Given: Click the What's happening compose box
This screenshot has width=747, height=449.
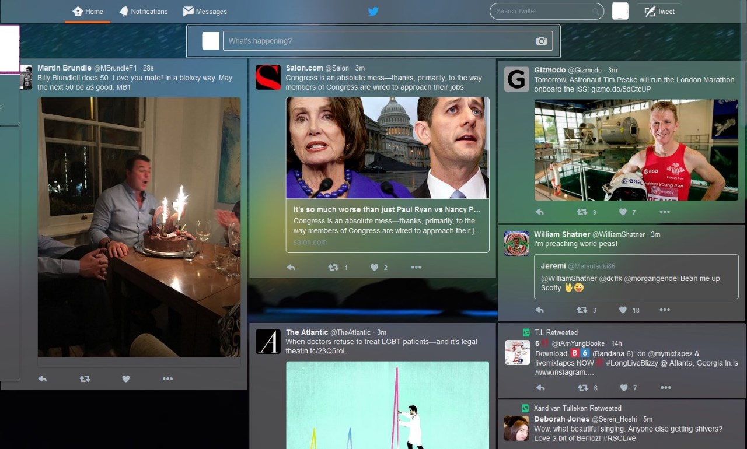Looking at the screenshot, I should point(388,41).
